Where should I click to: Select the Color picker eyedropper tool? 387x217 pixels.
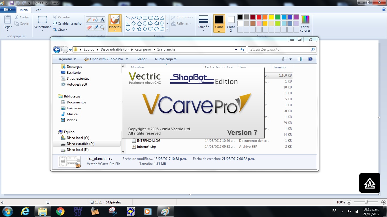96,27
